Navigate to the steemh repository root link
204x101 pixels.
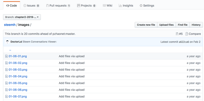point(10,25)
